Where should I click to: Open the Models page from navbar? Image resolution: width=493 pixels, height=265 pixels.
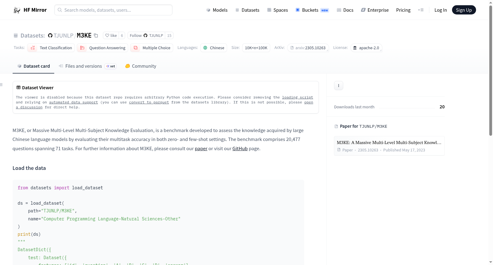pyautogui.click(x=217, y=10)
